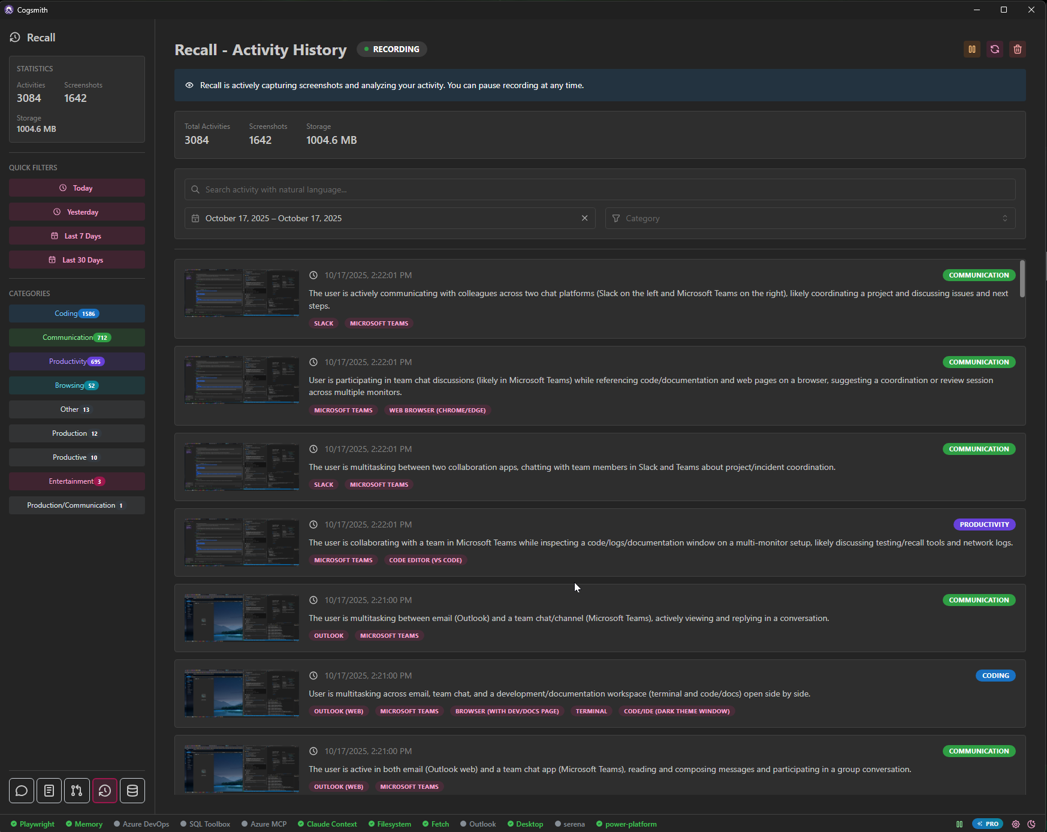Click the Recall clock icon in the sidebar header

15,37
